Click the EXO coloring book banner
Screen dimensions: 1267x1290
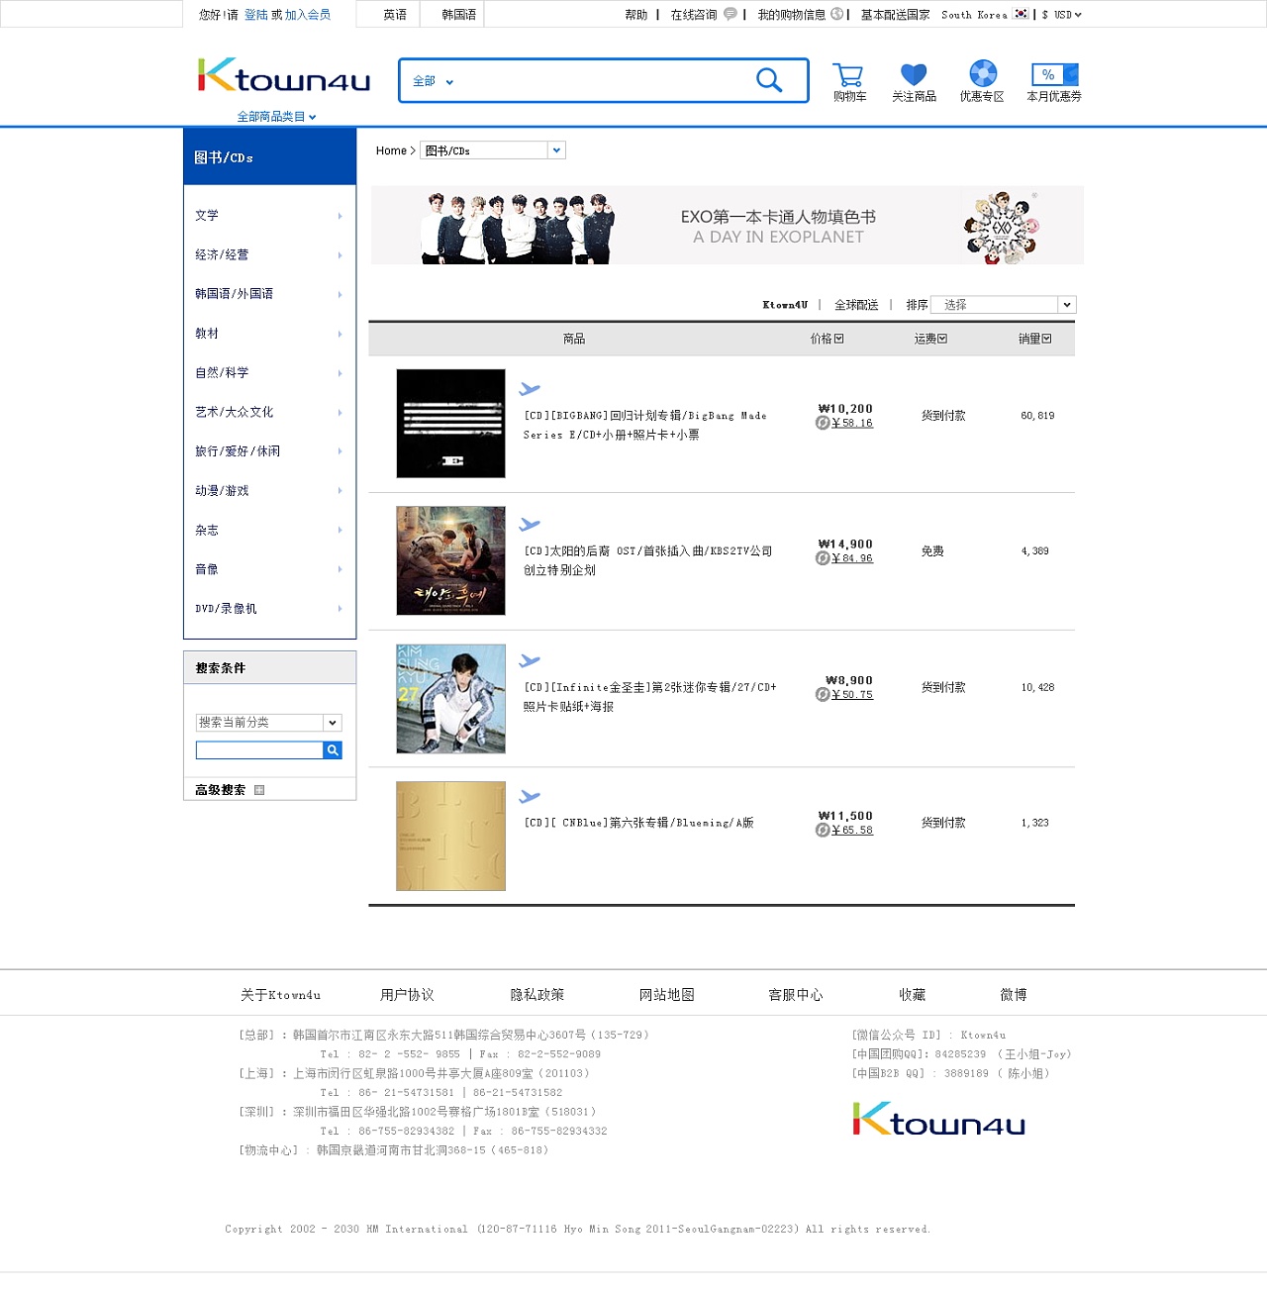pyautogui.click(x=726, y=225)
